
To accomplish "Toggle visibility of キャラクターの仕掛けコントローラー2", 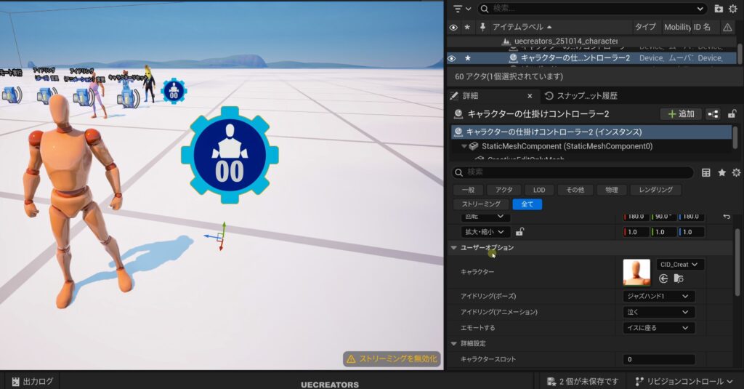I will click(453, 58).
